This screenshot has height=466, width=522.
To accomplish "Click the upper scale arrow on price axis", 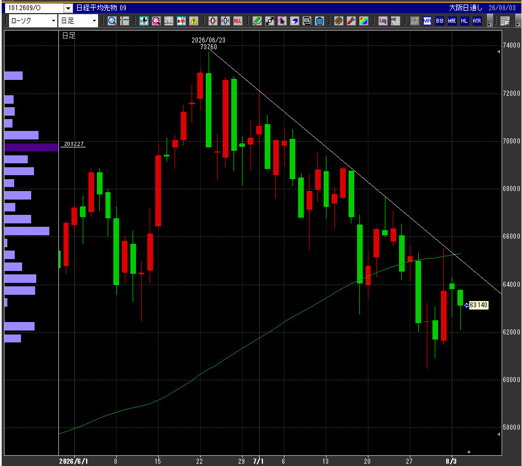I will point(499,52).
